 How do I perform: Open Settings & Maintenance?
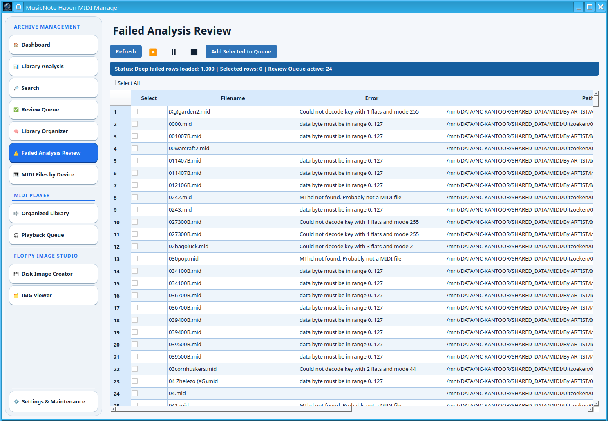pos(54,402)
